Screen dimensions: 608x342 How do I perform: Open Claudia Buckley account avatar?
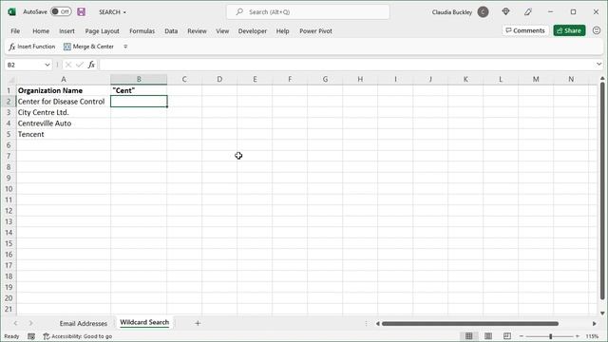[483, 12]
